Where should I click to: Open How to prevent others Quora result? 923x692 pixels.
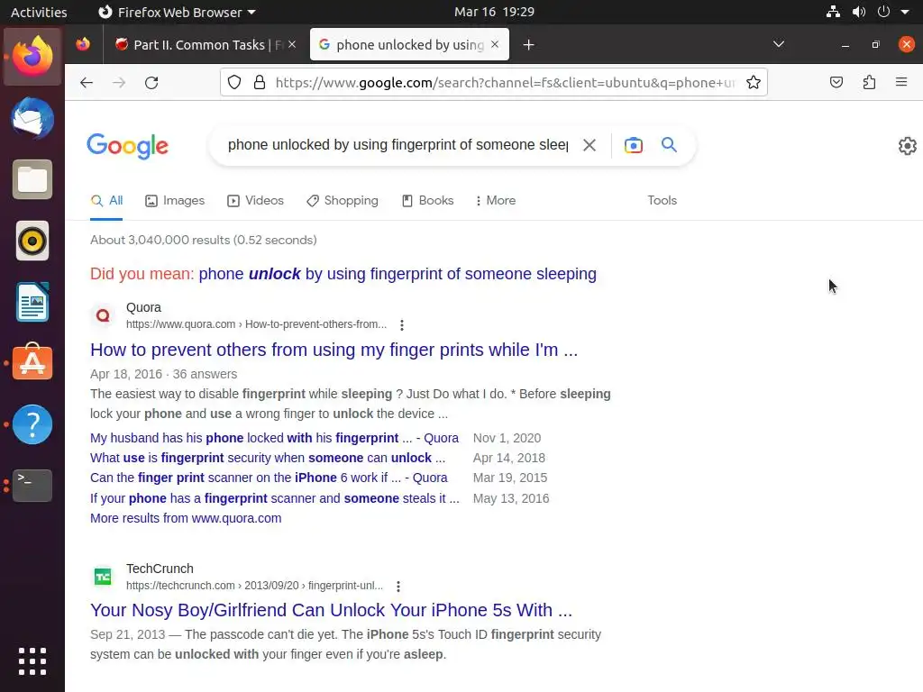pos(334,350)
